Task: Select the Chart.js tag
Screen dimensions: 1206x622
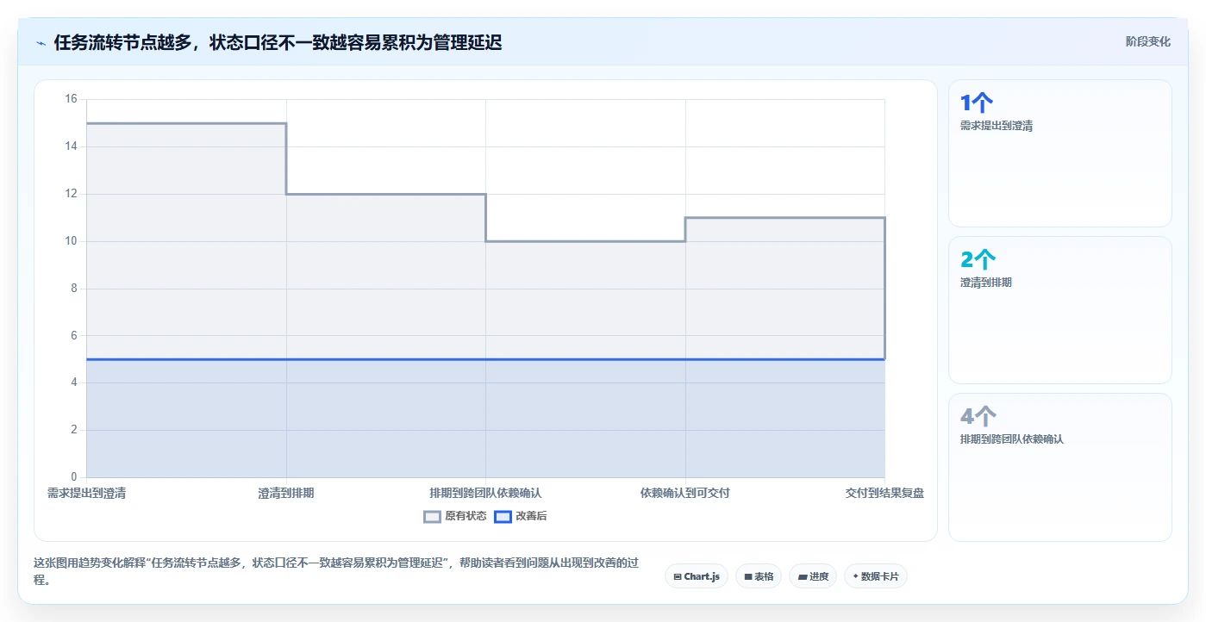Action: pyautogui.click(x=697, y=576)
